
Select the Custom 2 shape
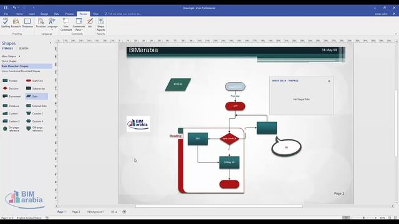35,113
